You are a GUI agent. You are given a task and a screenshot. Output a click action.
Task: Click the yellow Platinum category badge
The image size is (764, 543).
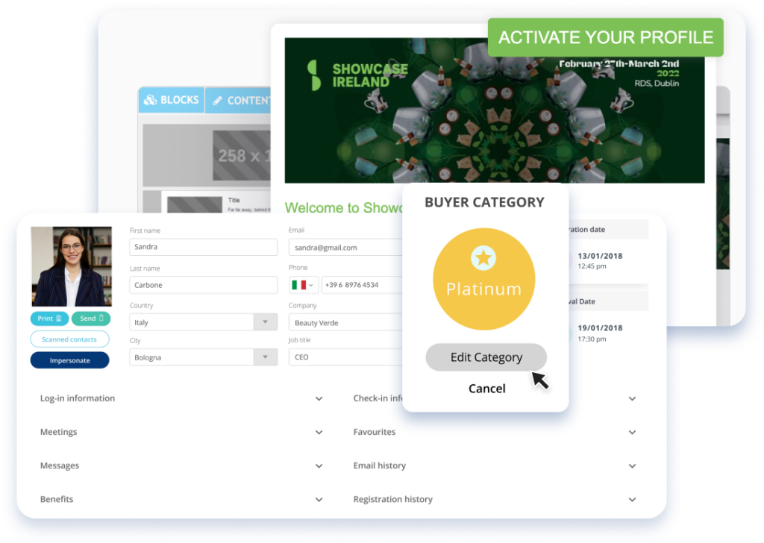pos(483,279)
